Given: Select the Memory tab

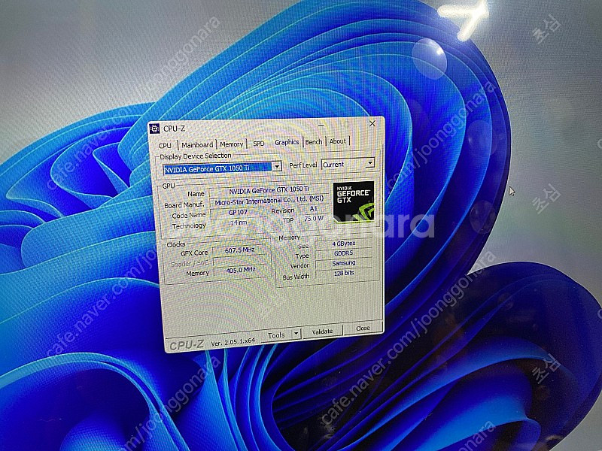Looking at the screenshot, I should click(x=232, y=144).
